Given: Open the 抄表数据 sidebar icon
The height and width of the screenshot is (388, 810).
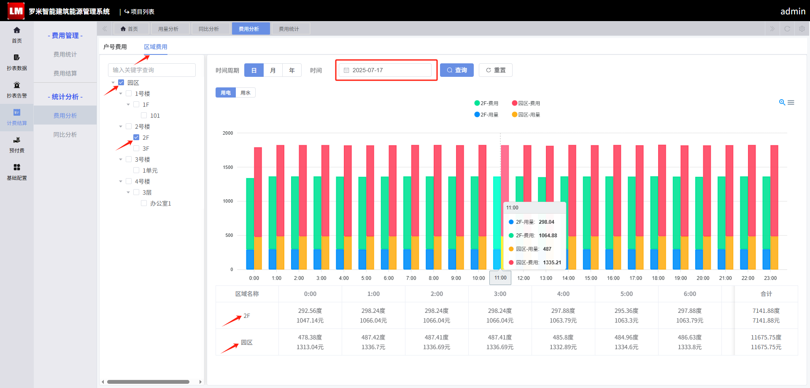Looking at the screenshot, I should 17,58.
